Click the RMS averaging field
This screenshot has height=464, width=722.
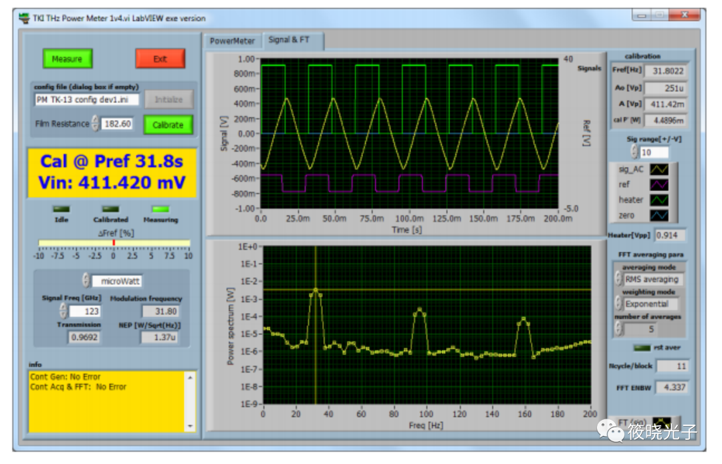pyautogui.click(x=653, y=279)
